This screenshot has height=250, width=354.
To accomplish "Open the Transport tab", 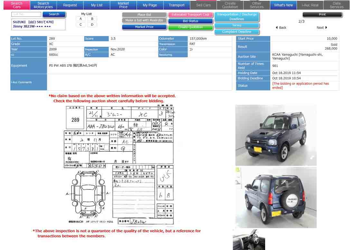I will coord(177,5).
